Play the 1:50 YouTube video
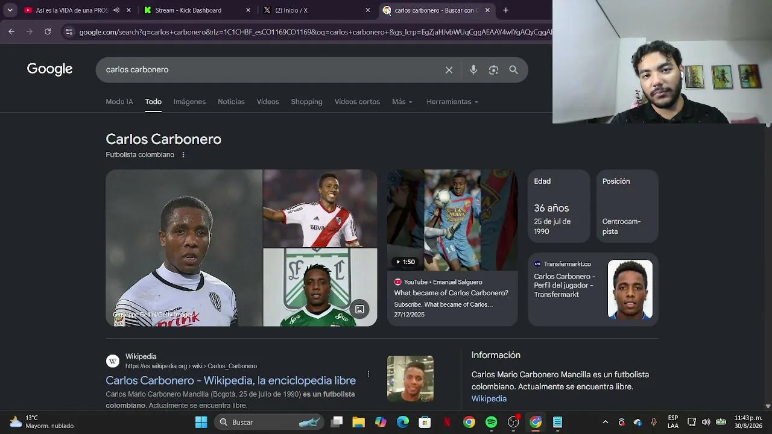The width and height of the screenshot is (772, 434). point(452,220)
